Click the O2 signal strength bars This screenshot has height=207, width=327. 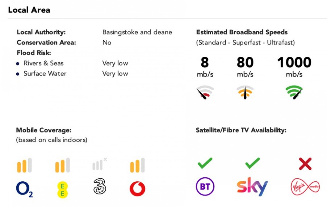pyautogui.click(x=24, y=165)
